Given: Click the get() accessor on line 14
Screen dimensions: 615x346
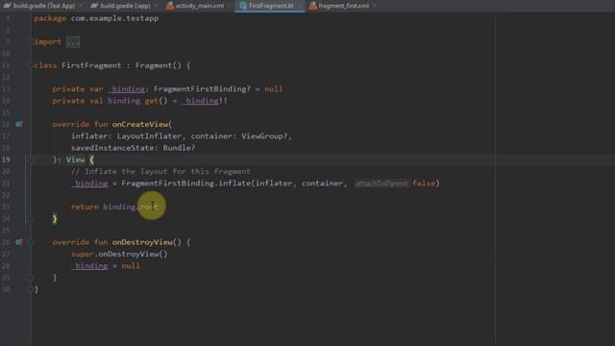Looking at the screenshot, I should [x=156, y=101].
